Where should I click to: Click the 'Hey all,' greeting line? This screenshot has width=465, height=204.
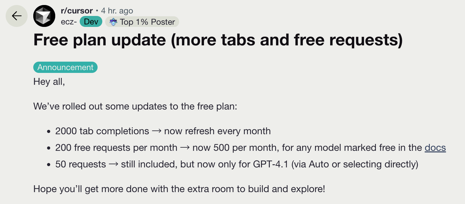click(x=49, y=82)
